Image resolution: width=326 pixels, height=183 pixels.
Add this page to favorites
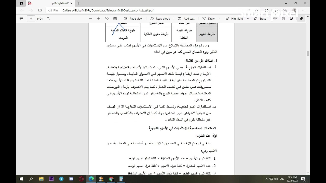[256, 10]
